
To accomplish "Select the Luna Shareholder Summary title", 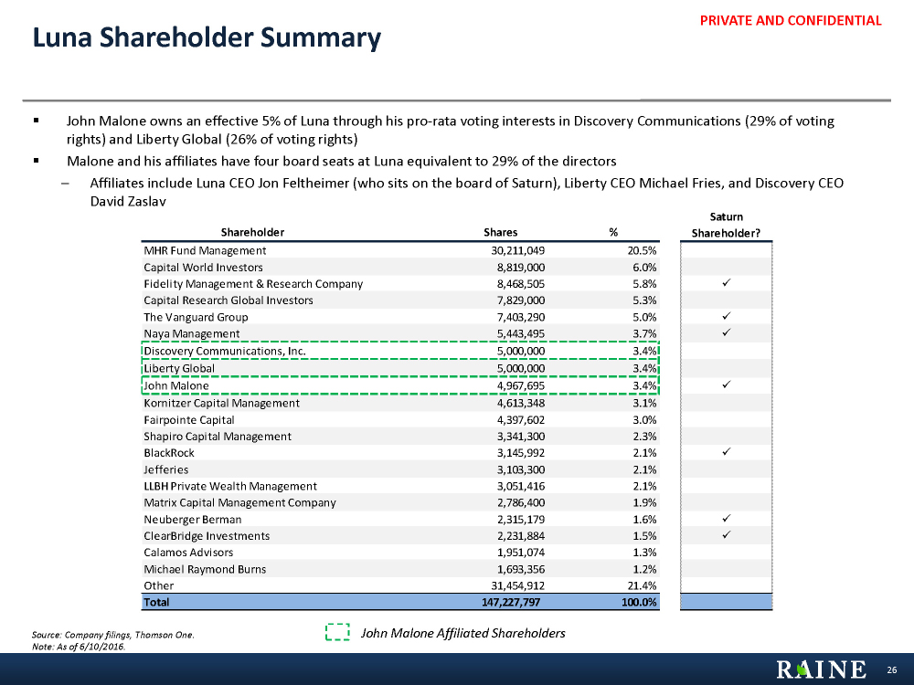I will click(206, 37).
